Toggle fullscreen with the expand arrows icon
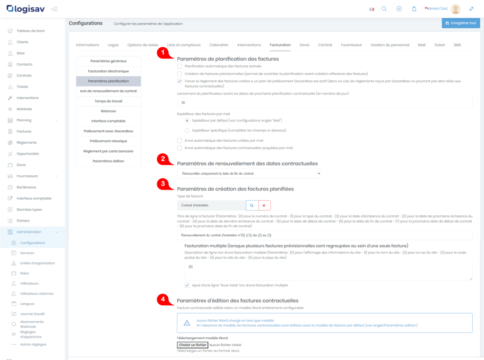The image size is (484, 360). click(471, 9)
